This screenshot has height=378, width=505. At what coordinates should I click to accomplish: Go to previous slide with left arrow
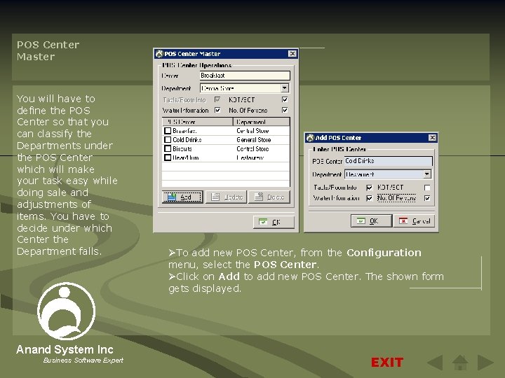click(x=435, y=363)
